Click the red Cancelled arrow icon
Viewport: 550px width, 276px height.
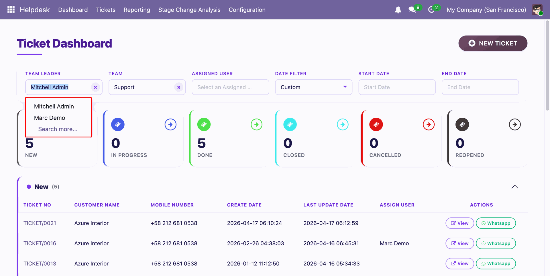(429, 125)
